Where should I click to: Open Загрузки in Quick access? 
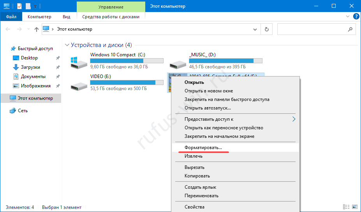pyautogui.click(x=30, y=67)
